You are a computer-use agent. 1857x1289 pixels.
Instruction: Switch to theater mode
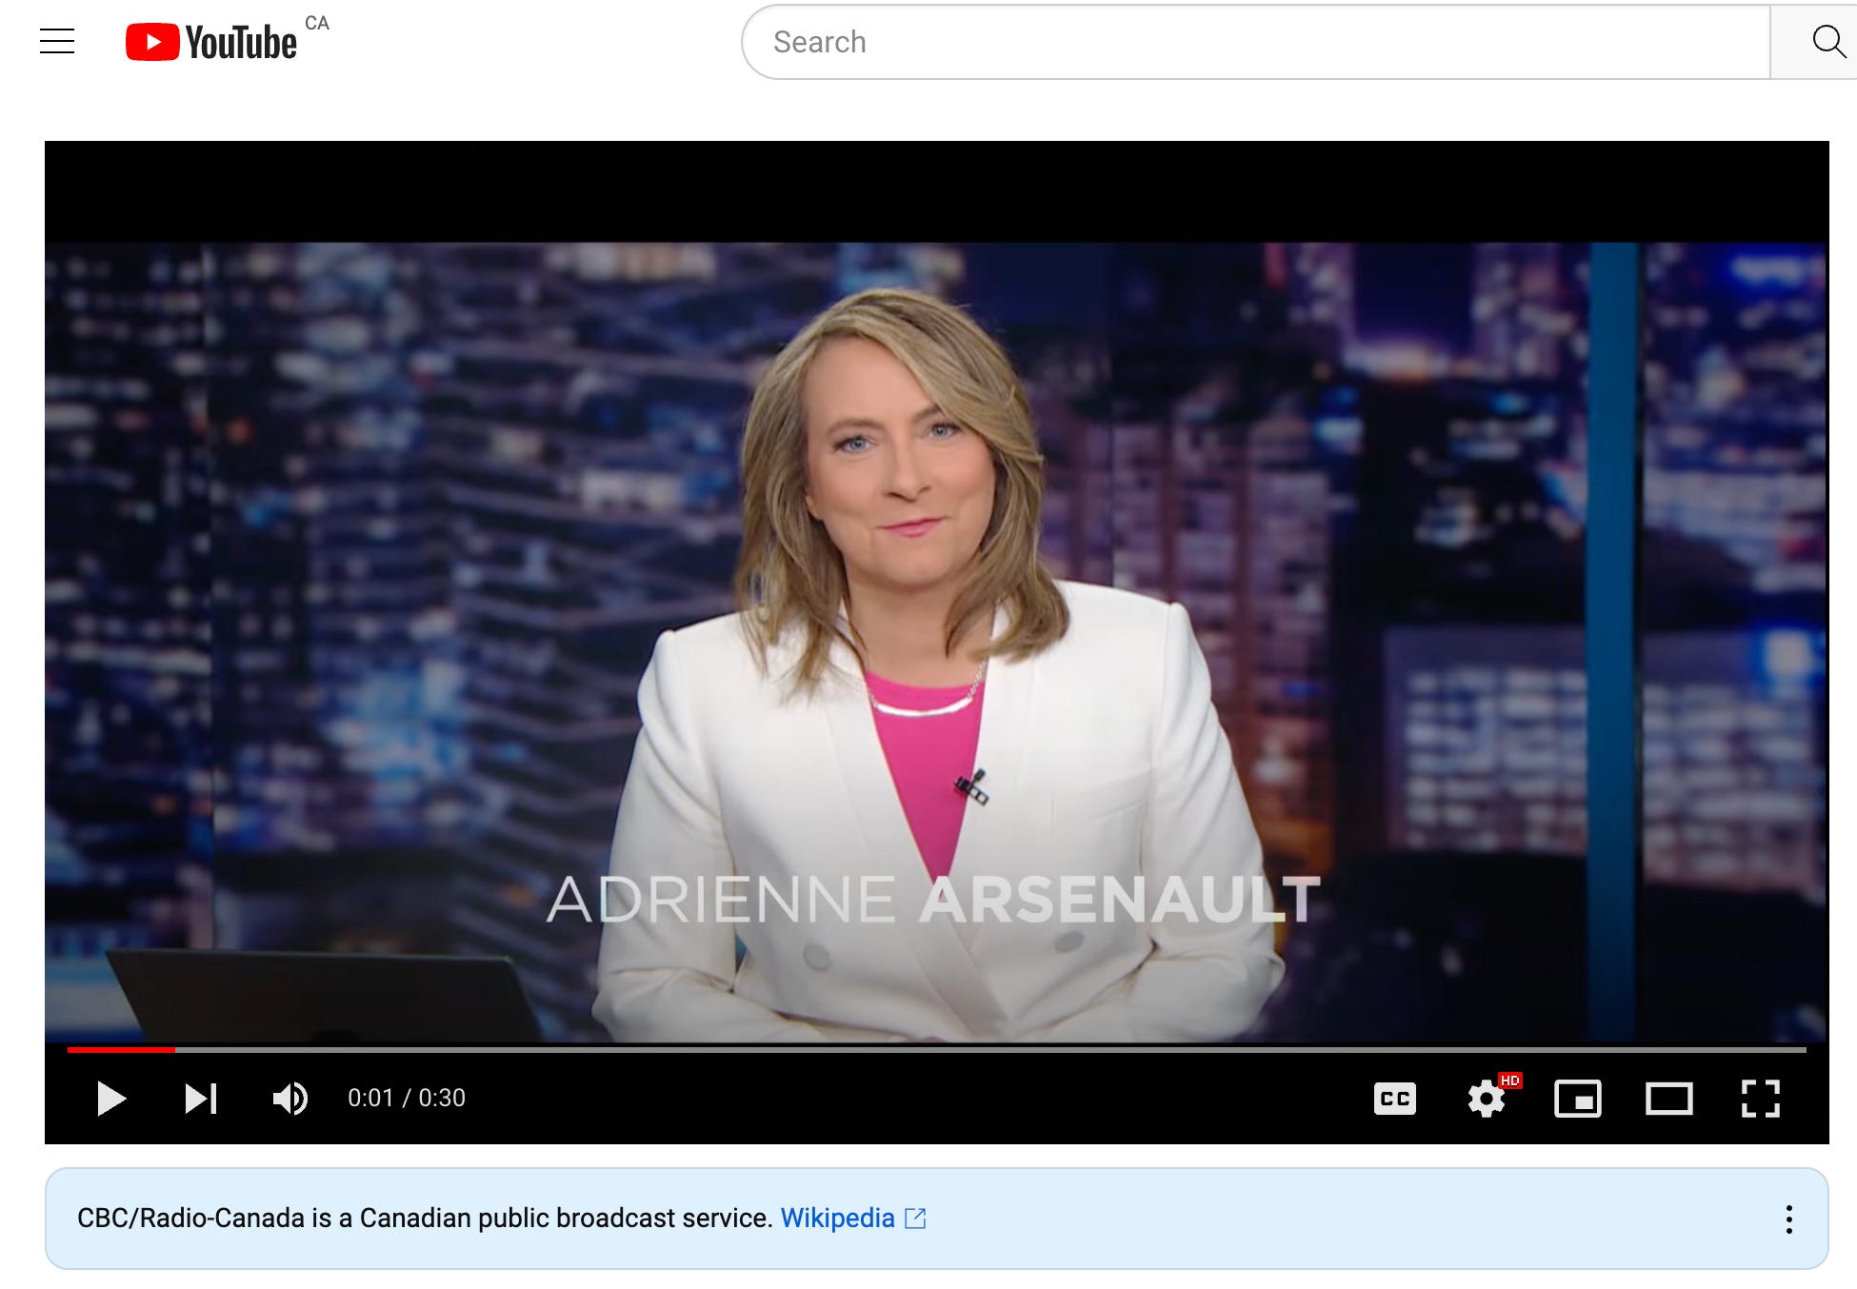1668,1098
